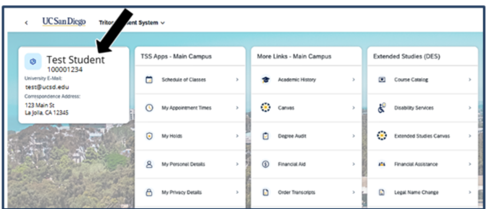The image size is (486, 209).
Task: Open Academic History
Action: coord(296,80)
